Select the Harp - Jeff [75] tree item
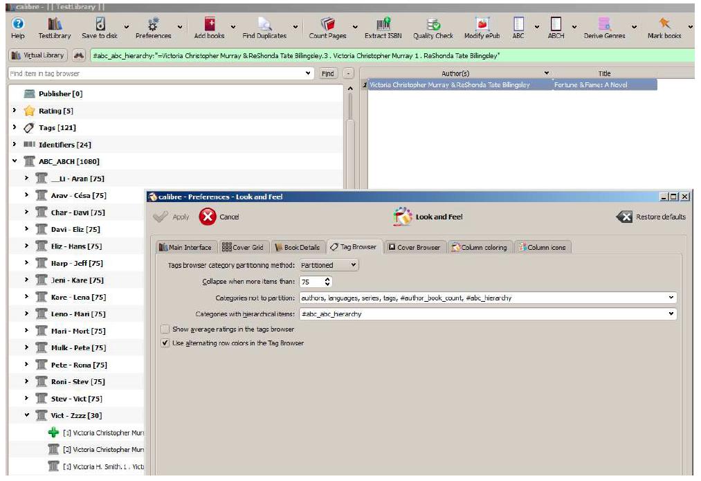 (77, 263)
